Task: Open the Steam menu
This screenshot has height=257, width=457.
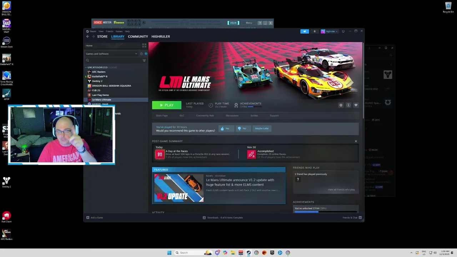Action: click(x=93, y=31)
